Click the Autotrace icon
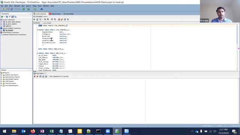 coord(45,19)
